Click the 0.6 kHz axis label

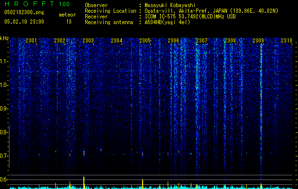[4, 180]
